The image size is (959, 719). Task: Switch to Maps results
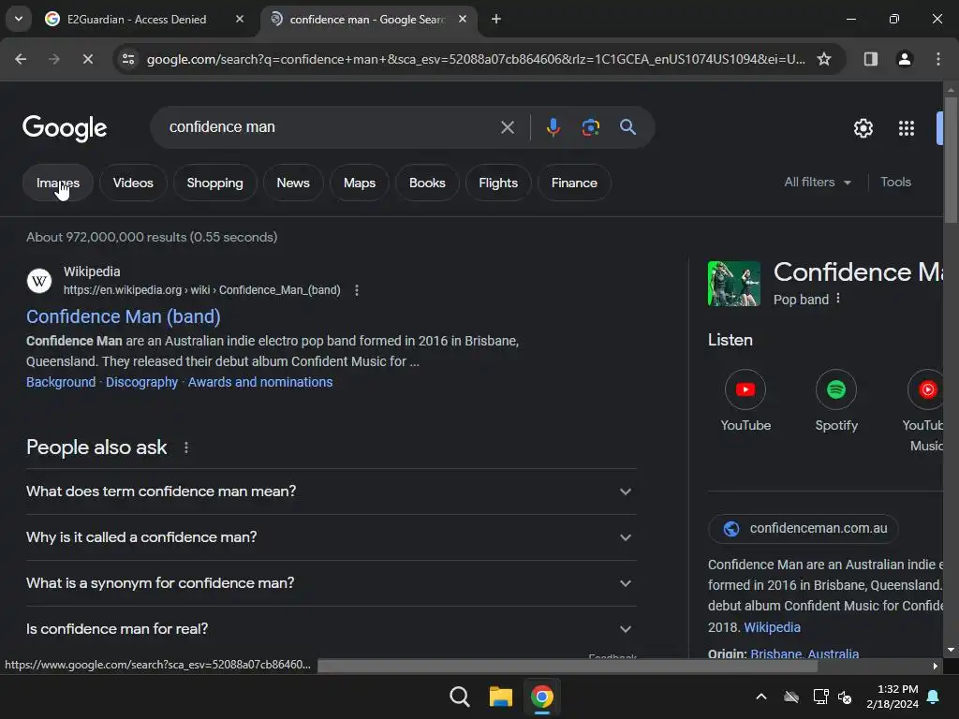(x=359, y=183)
